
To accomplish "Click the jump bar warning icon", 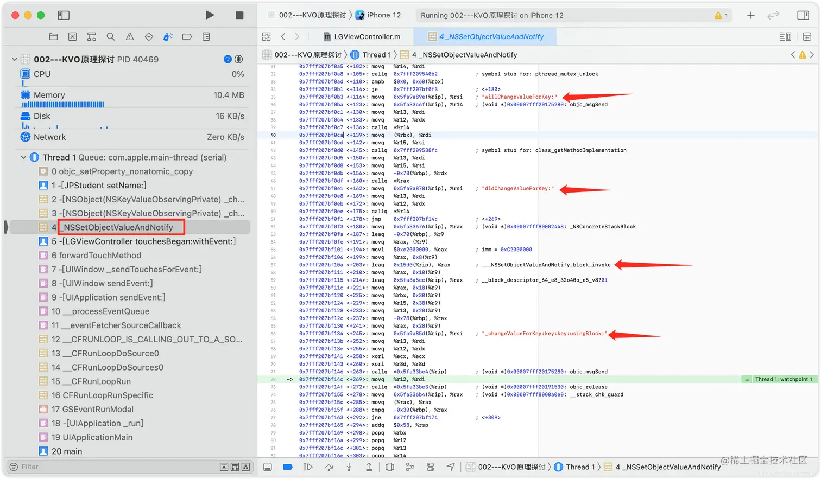I will tap(803, 54).
